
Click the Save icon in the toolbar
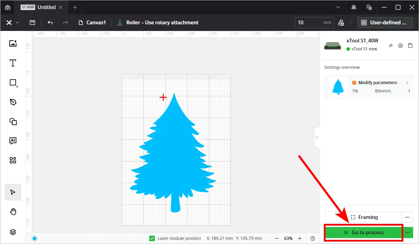point(32,23)
